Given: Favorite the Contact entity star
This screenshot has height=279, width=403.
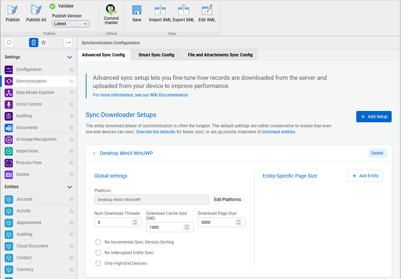Looking at the screenshot, I should (x=72, y=258).
